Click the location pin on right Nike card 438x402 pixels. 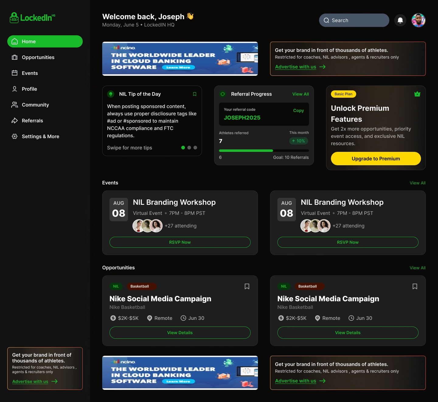318,318
